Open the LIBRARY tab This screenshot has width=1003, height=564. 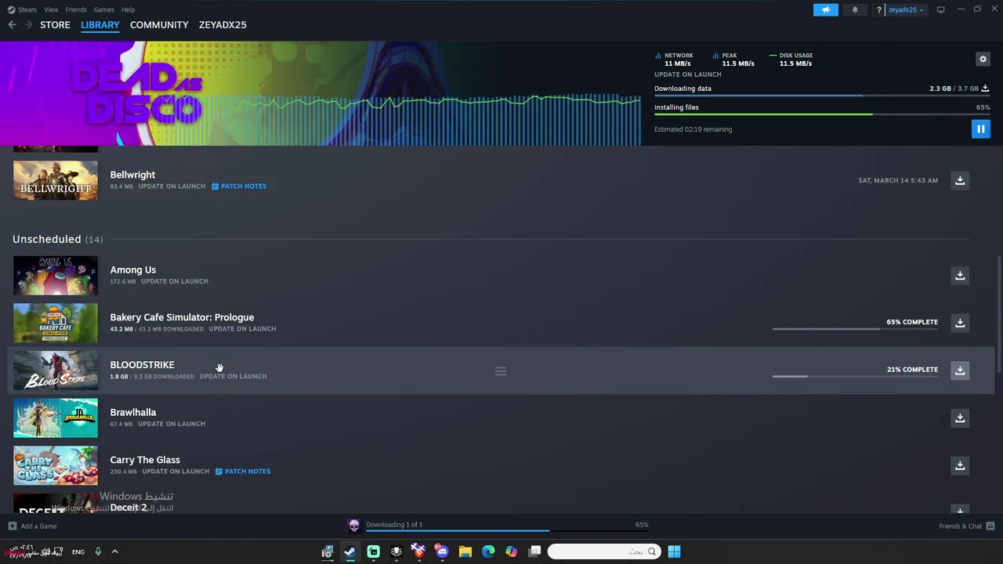pyautogui.click(x=100, y=25)
